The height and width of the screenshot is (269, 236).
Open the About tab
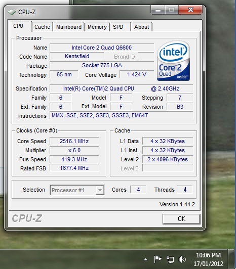141,27
